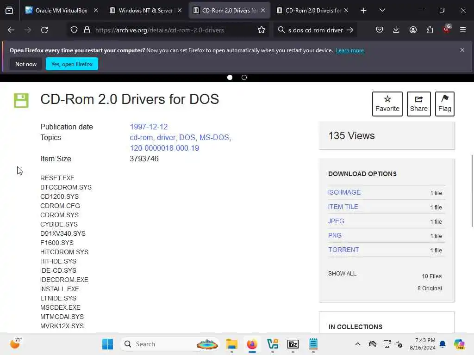Click the green floppy disk item icon
Viewport: 474px width, 355px height.
coord(21,100)
